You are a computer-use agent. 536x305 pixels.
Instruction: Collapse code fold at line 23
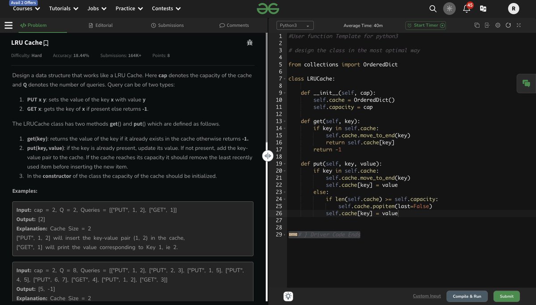click(x=285, y=192)
